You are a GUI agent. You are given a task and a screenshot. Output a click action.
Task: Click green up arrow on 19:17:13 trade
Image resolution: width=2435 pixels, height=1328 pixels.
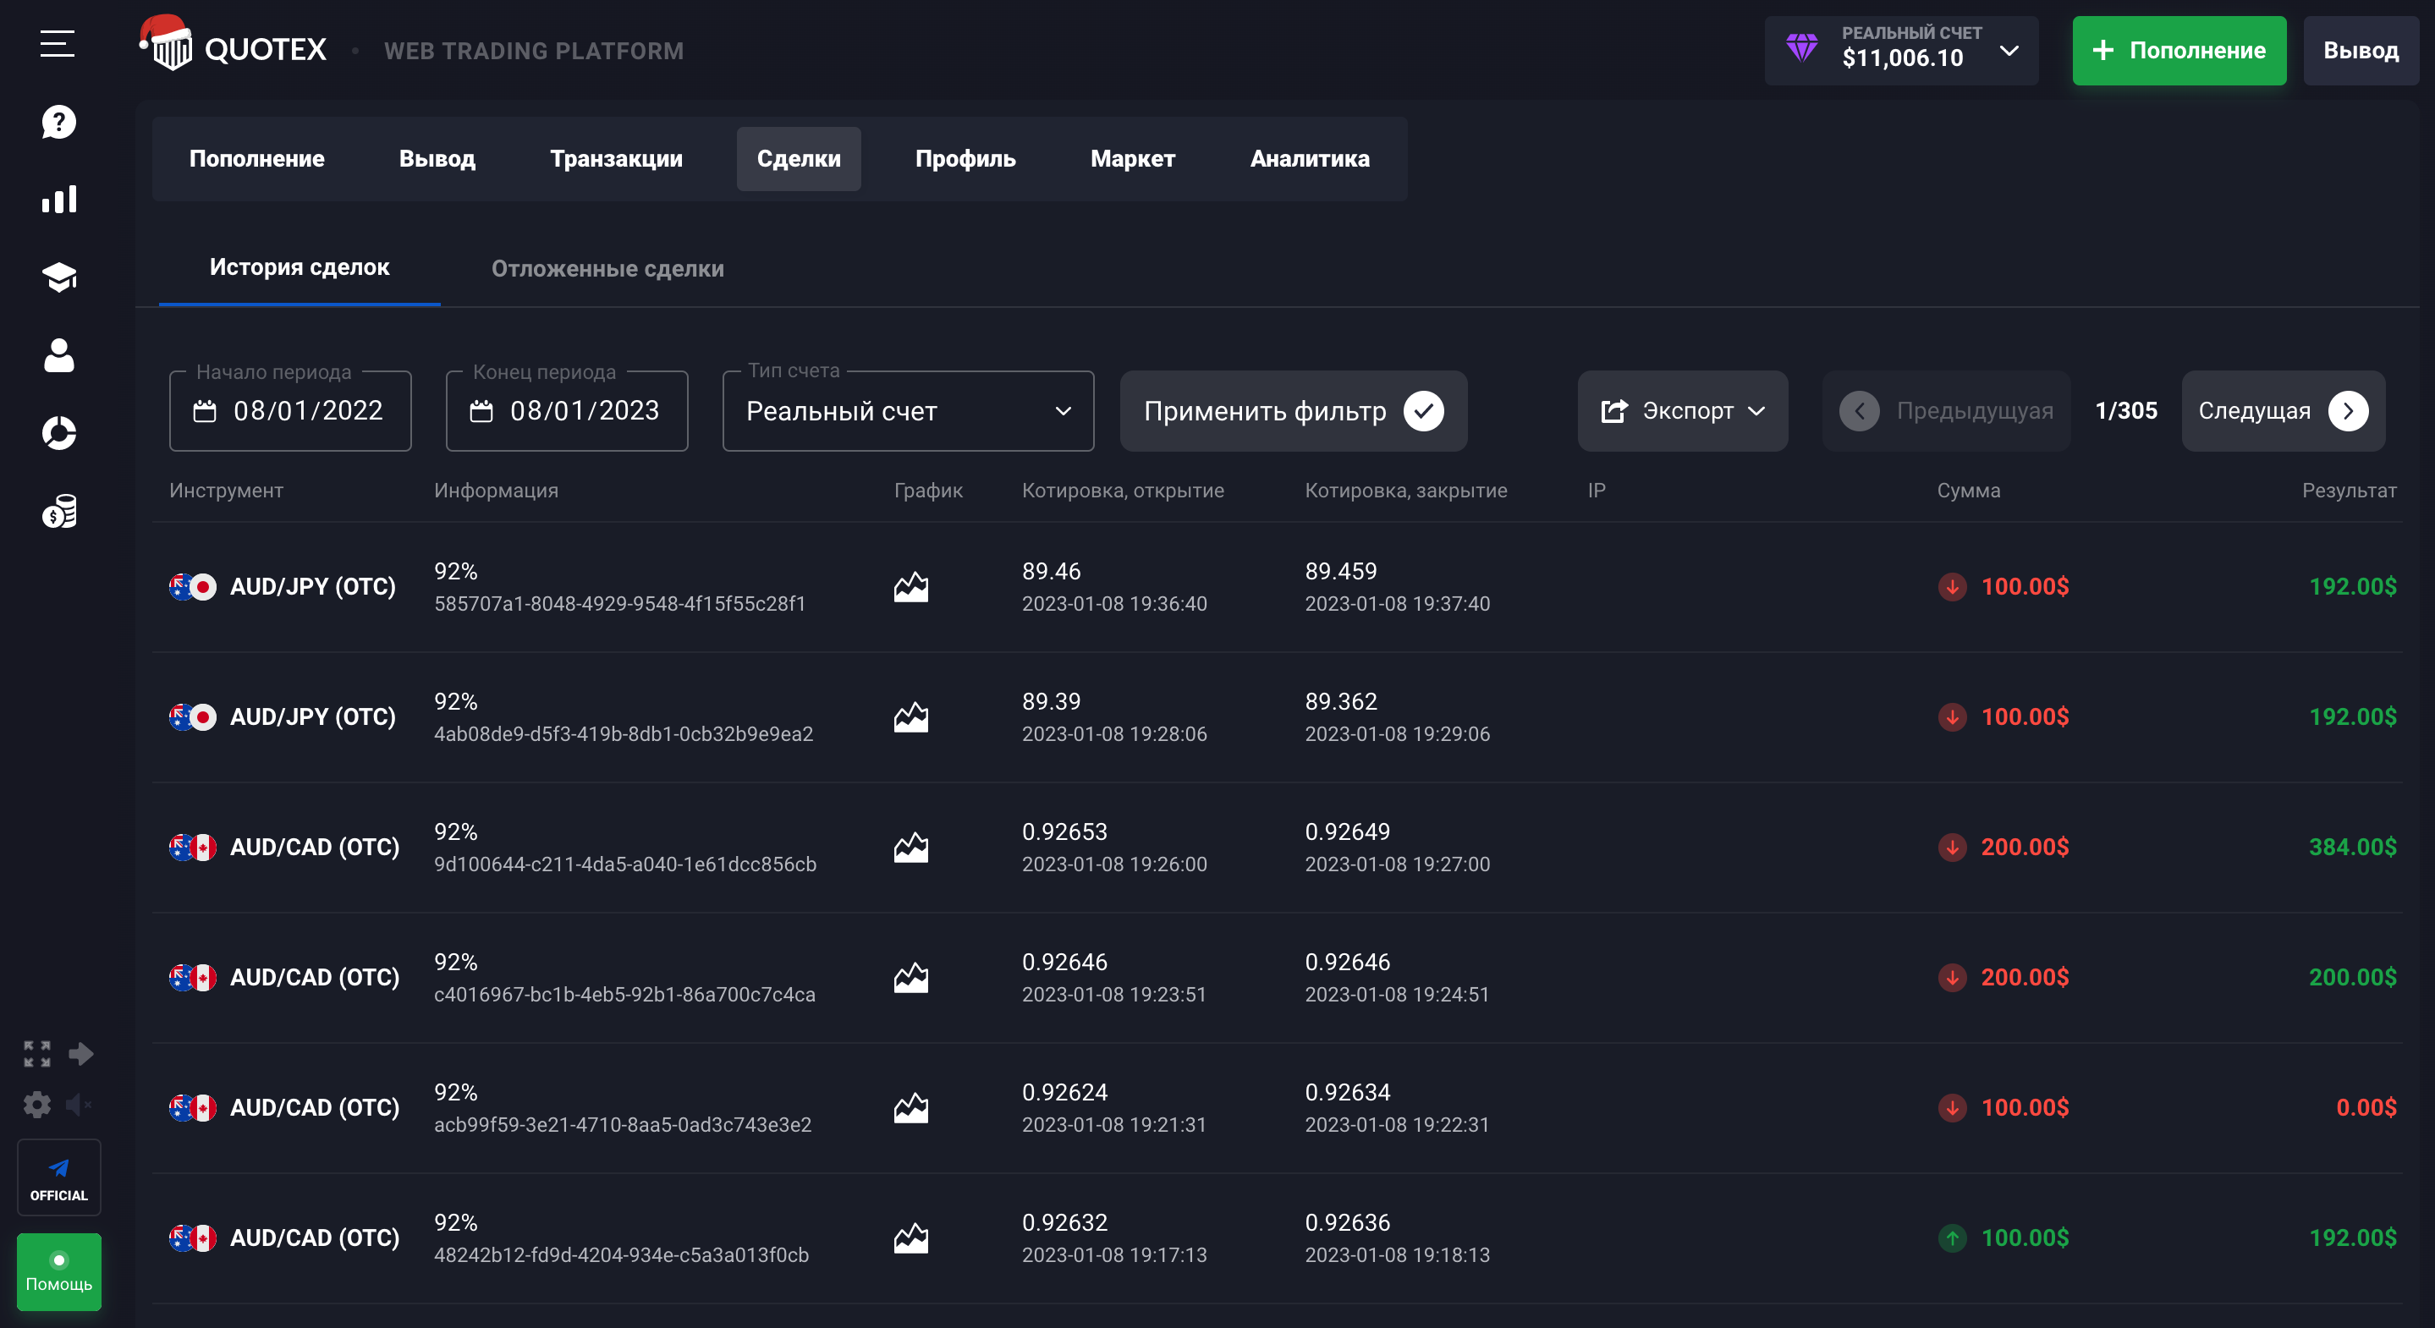click(1952, 1238)
